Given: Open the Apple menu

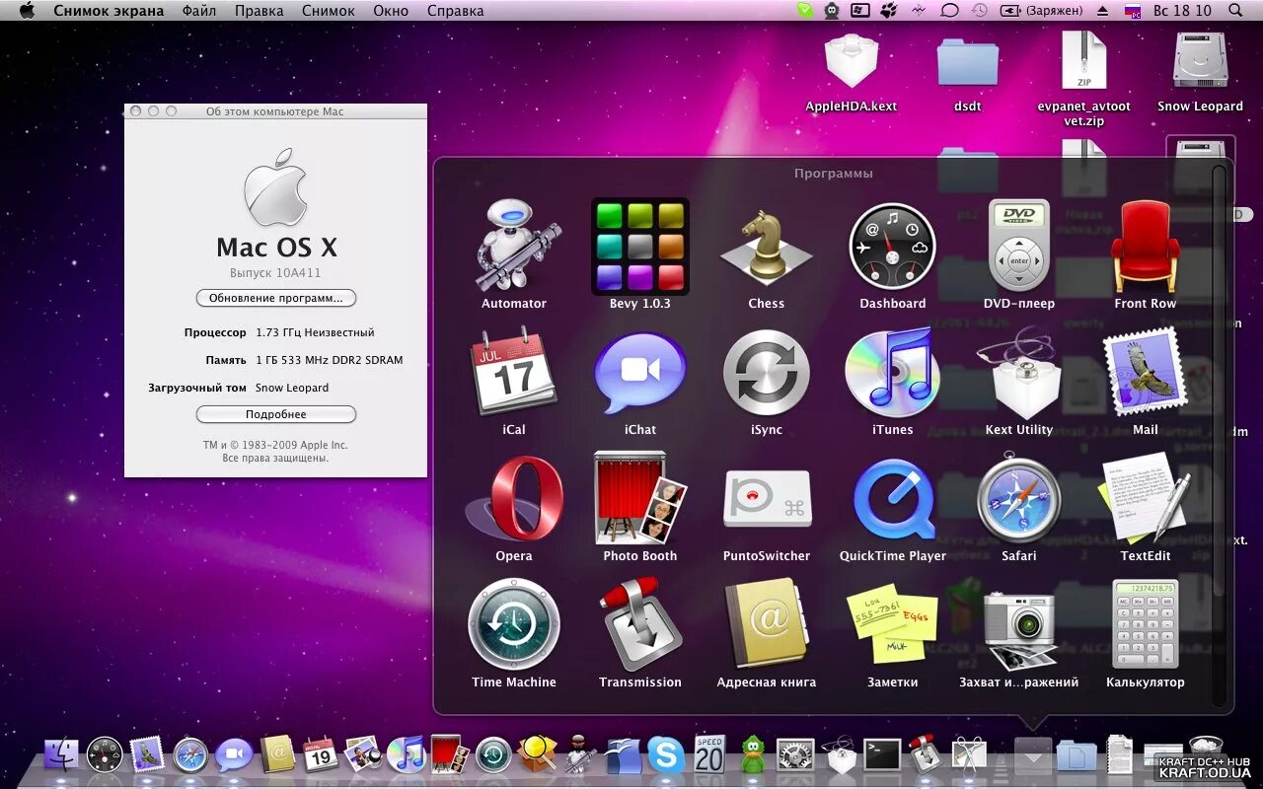Looking at the screenshot, I should pos(27,10).
